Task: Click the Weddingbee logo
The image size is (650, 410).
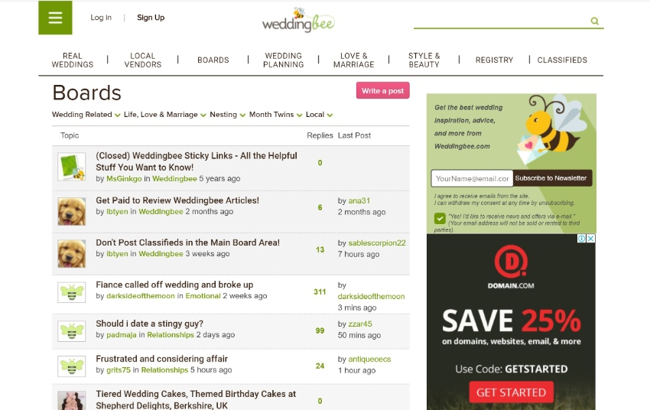Action: click(298, 20)
